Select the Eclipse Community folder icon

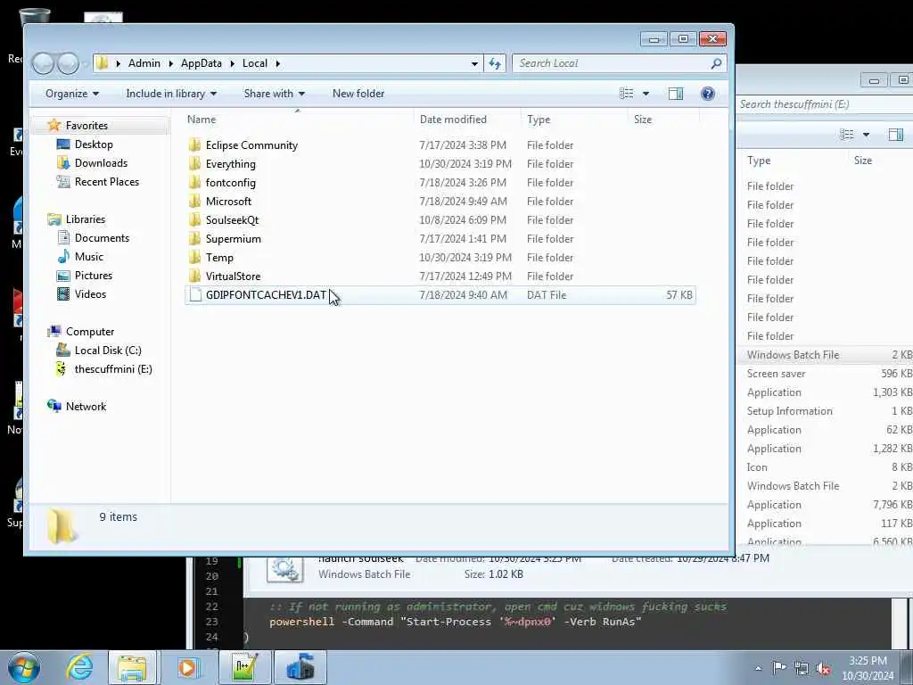pos(195,145)
